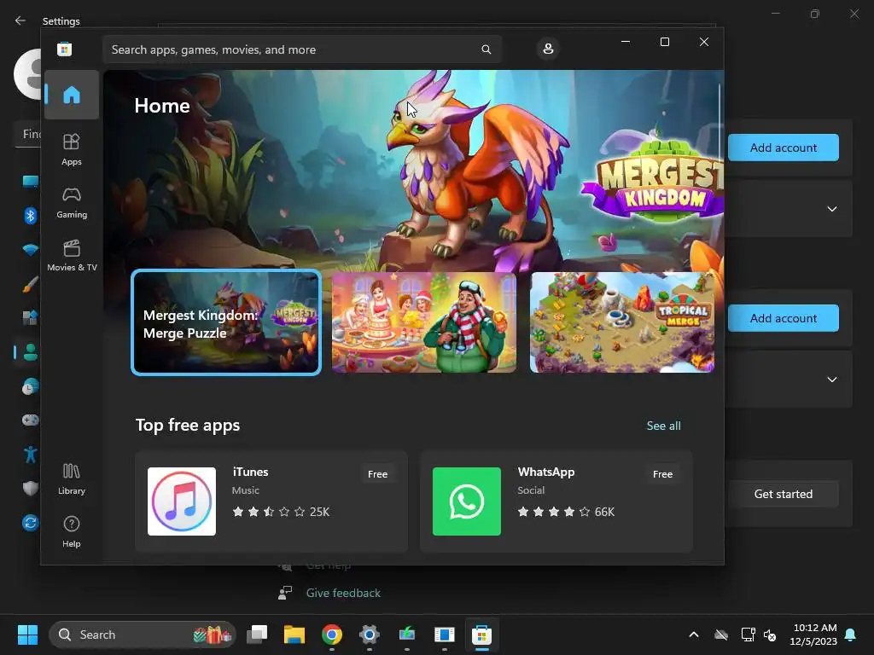Maximize the Microsoft Store window
The image size is (874, 655).
tap(664, 42)
